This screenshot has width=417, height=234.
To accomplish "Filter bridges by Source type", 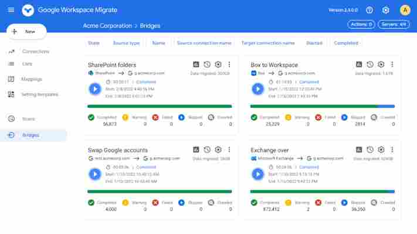I will (x=126, y=43).
